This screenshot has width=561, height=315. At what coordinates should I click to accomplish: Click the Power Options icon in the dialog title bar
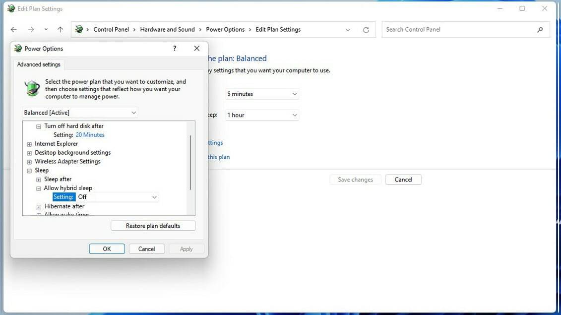pyautogui.click(x=17, y=48)
